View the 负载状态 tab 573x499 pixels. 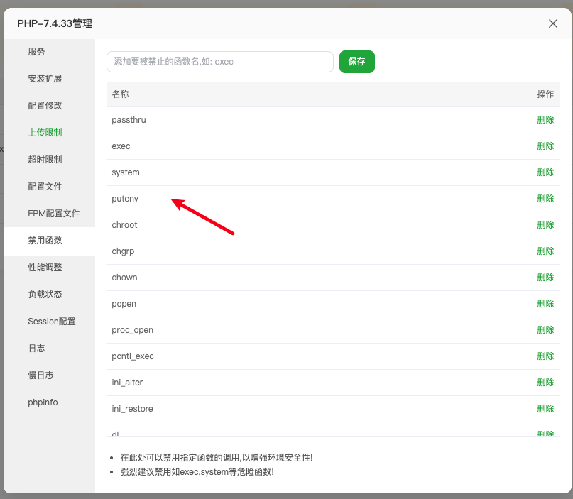pos(45,295)
